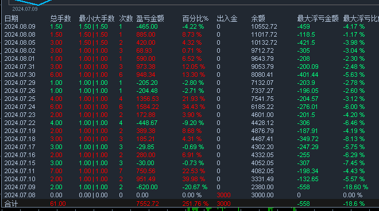Viewport: 379px width, 211px height.
Task: Click the 7.00 total lots cell
Action: [x=56, y=171]
